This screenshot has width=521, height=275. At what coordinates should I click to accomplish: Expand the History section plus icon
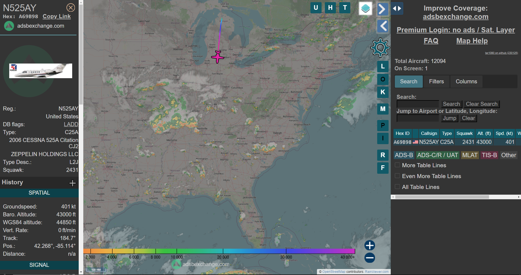[72, 183]
